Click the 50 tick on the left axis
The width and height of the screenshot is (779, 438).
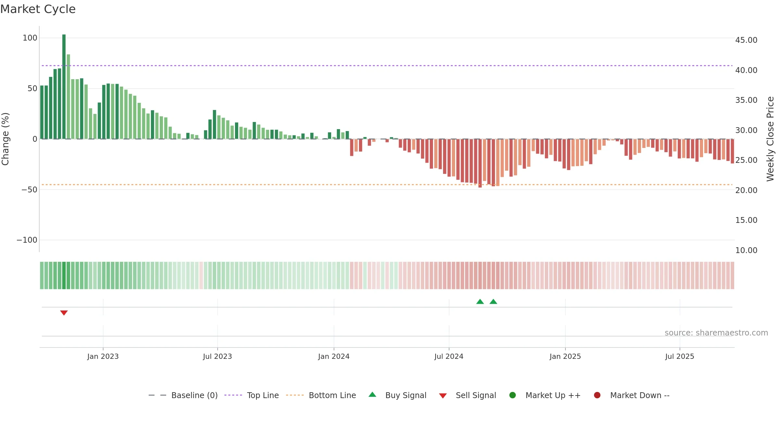(32, 89)
